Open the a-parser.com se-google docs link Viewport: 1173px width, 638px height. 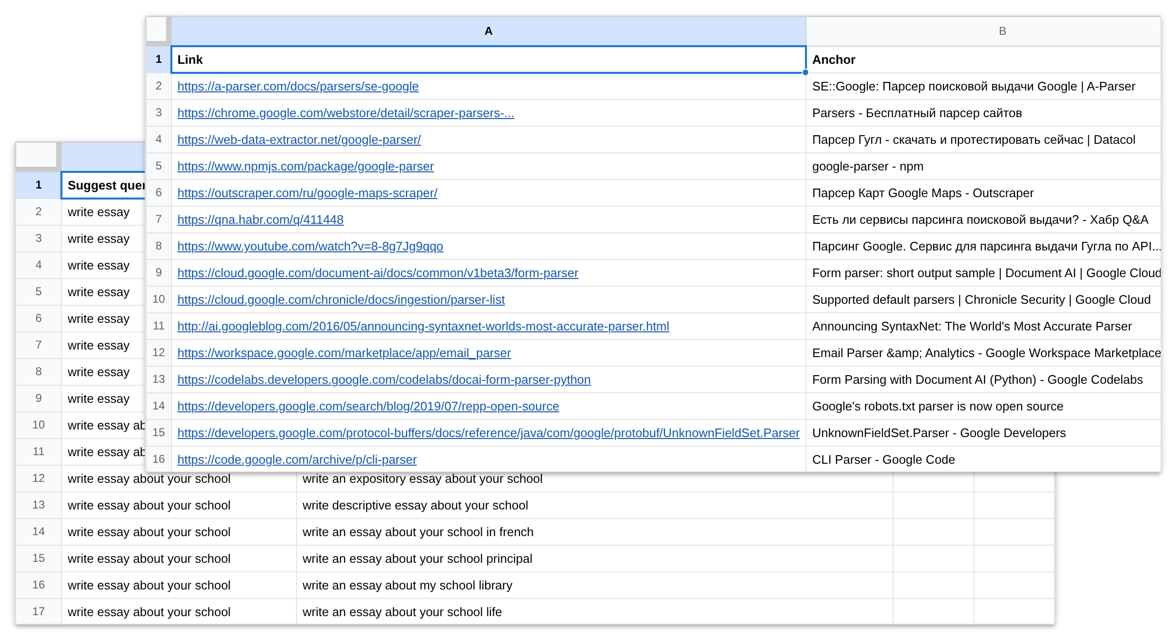coord(298,86)
